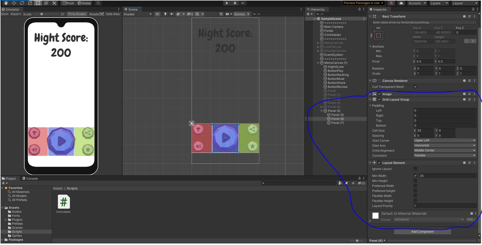Expand the LostCanvas hierarchy item

318,47
